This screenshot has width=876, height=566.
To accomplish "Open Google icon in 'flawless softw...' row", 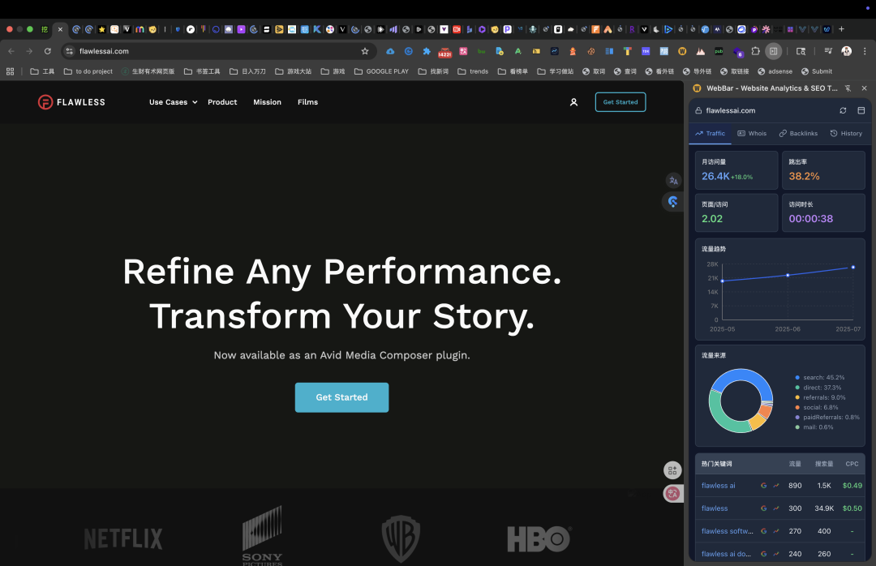I will (764, 531).
